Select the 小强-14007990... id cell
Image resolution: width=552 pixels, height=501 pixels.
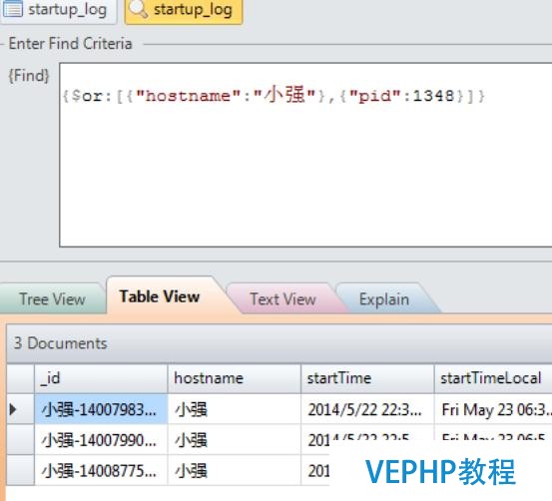[x=101, y=440]
